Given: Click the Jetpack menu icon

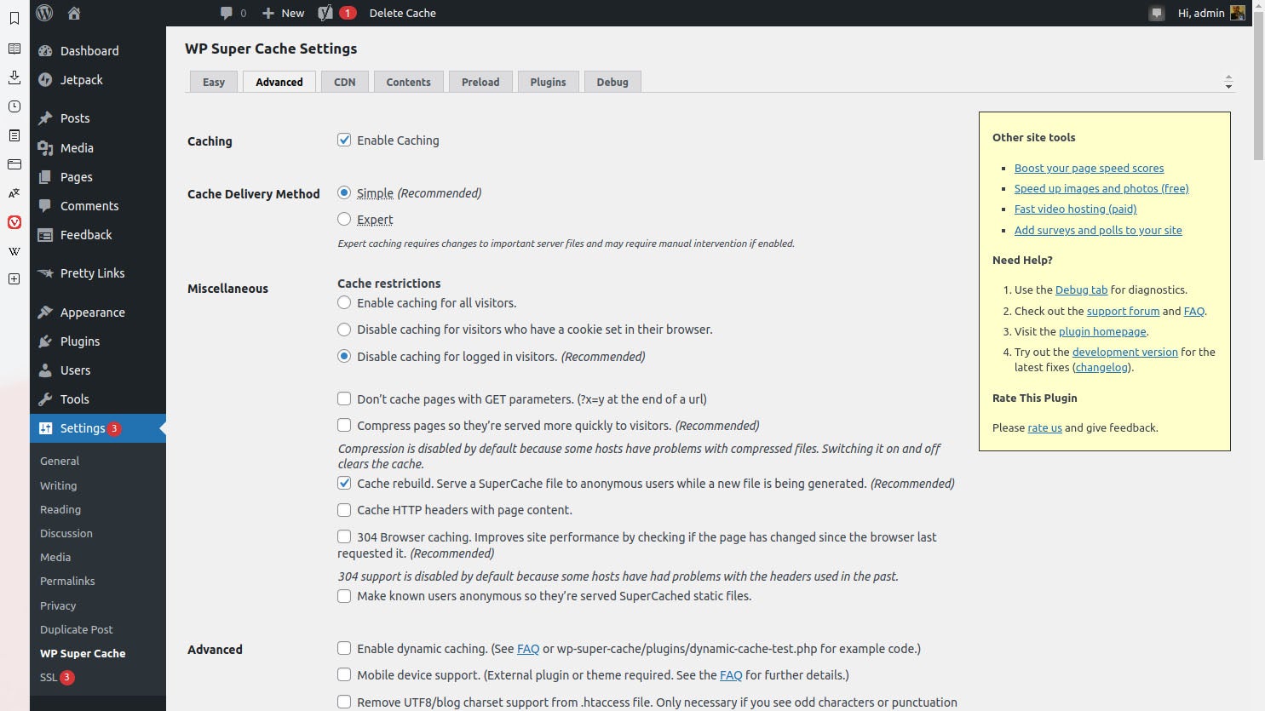Looking at the screenshot, I should tap(45, 80).
